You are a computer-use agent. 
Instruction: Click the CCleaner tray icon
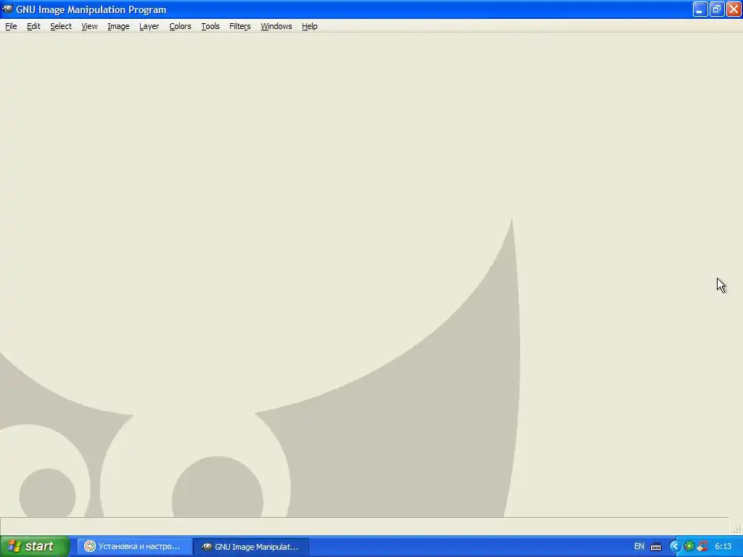tap(702, 547)
